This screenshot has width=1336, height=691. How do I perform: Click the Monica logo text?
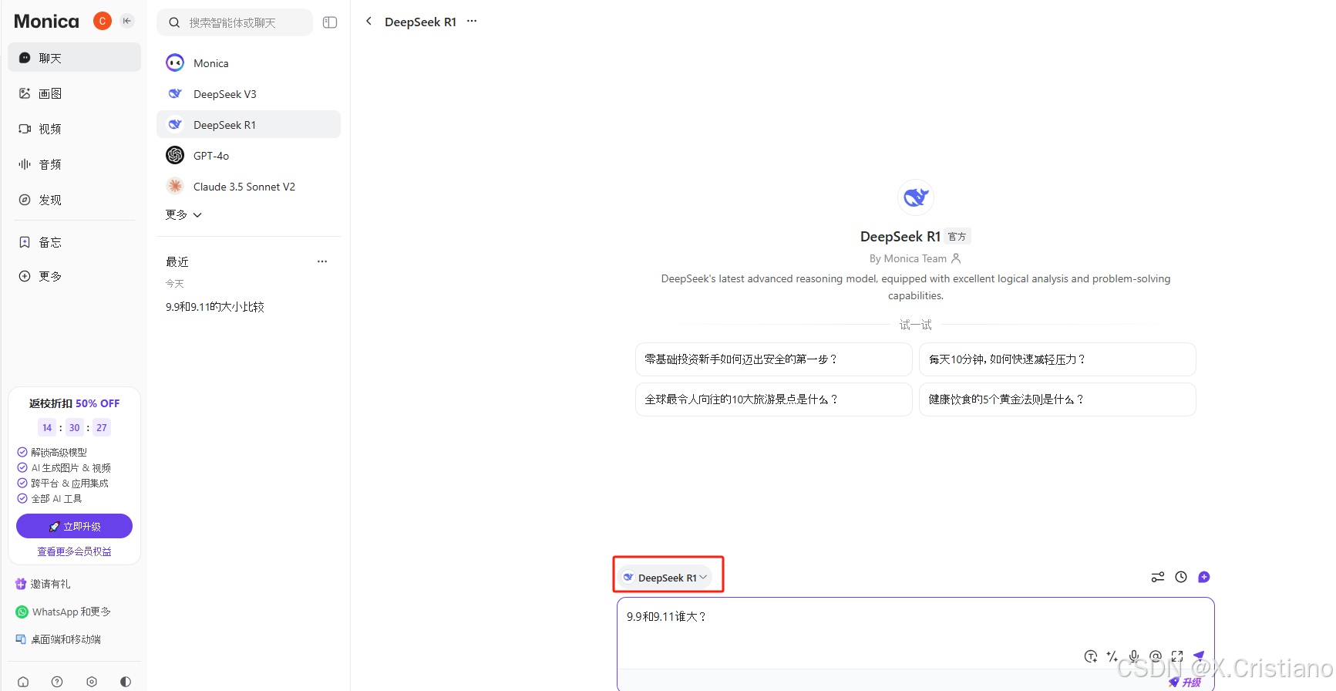[46, 22]
